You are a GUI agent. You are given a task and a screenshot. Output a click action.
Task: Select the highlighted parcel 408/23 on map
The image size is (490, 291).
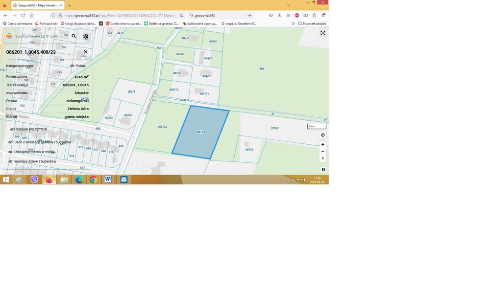coord(200,132)
